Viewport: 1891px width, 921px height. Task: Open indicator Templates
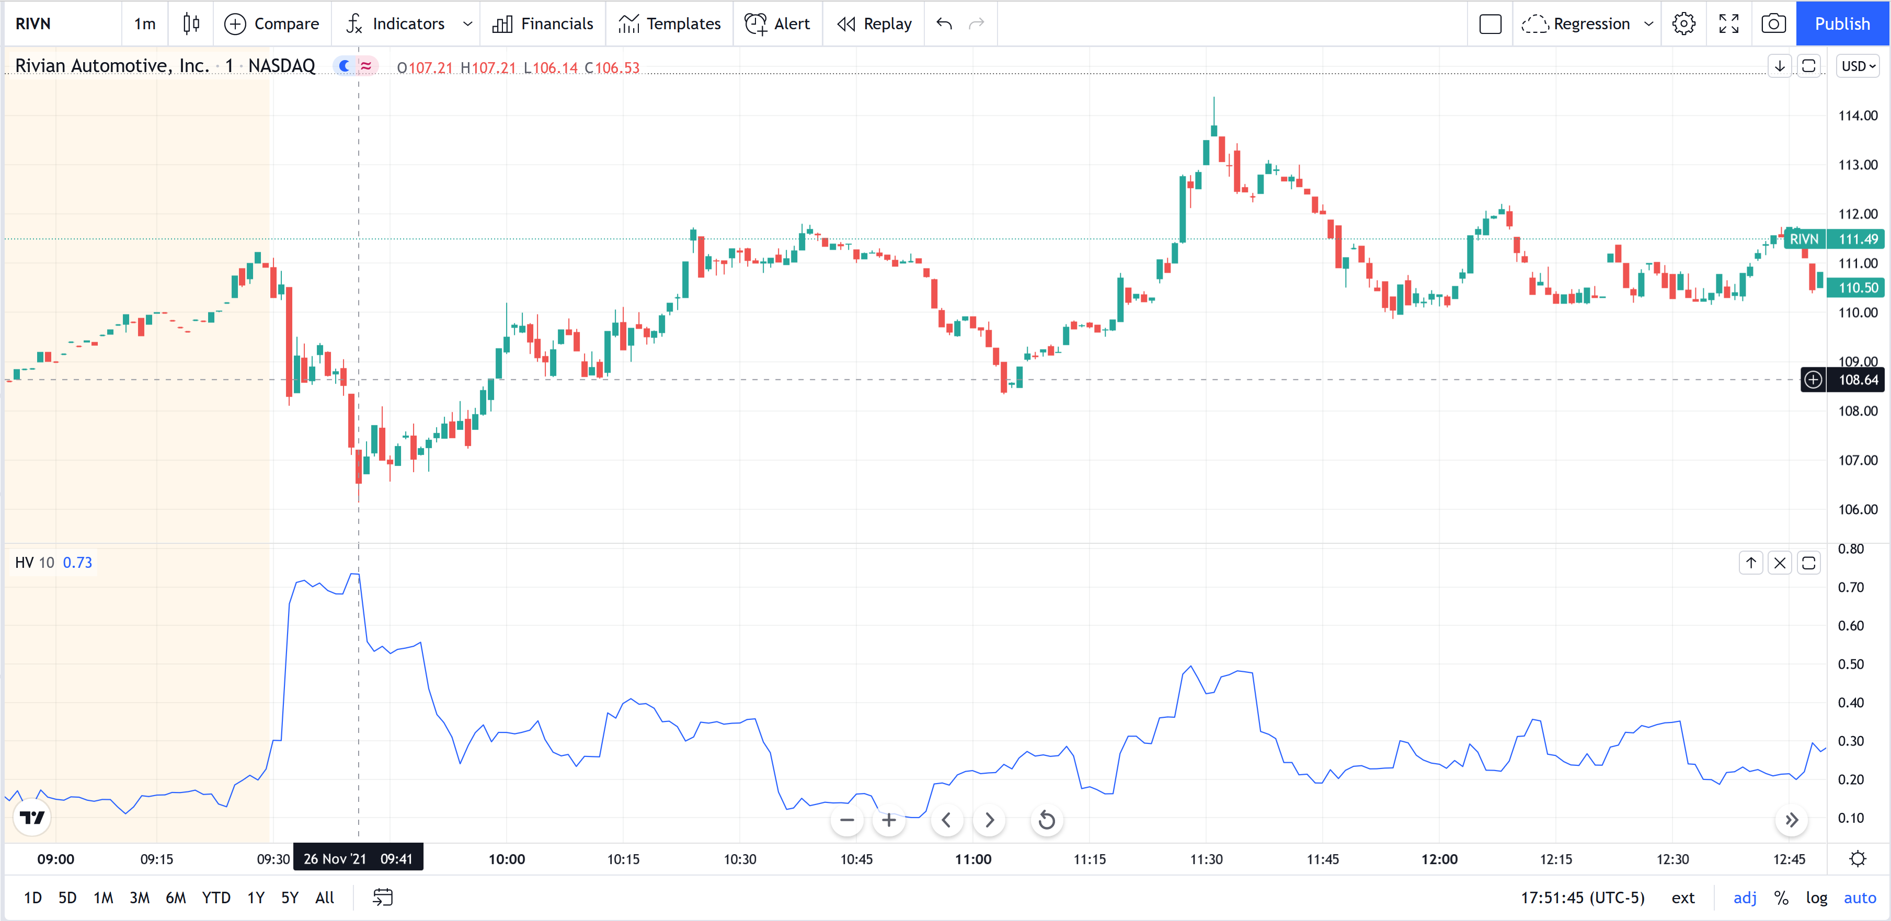point(670,24)
